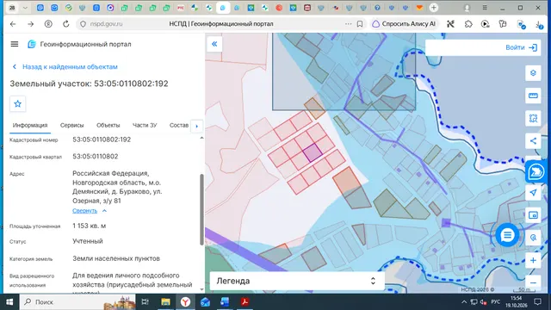Click the Yandex Browser taskbar icon
Viewport: 551px width, 310px height.
pos(186,302)
